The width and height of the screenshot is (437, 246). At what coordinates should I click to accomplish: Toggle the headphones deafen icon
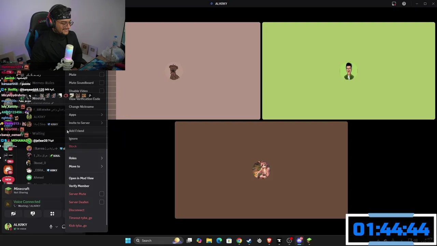pyautogui.click(x=64, y=227)
